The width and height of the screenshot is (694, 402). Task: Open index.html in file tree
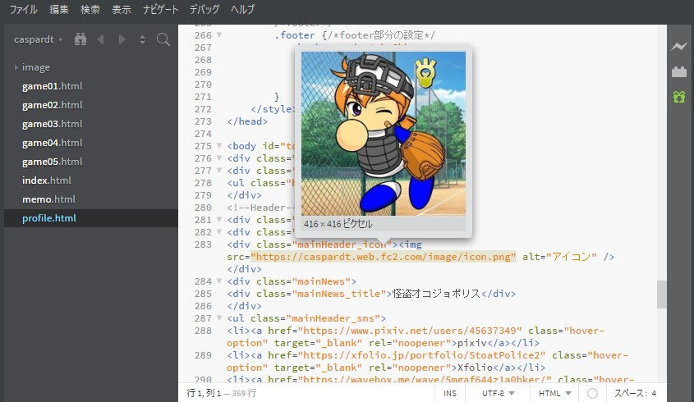pyautogui.click(x=47, y=180)
